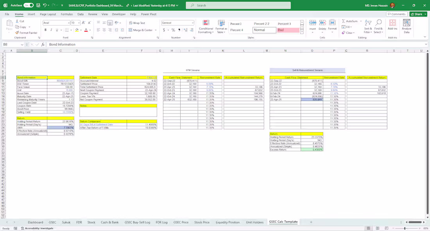430x231 pixels.
Task: Switch to GSEC Buy-Sell Log sheet
Action: point(137,222)
